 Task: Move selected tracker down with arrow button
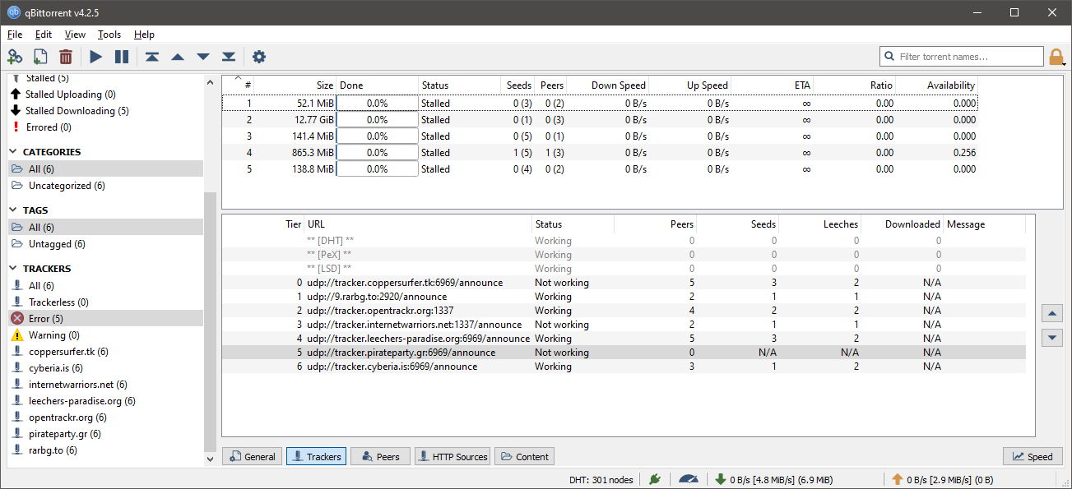tap(1052, 338)
